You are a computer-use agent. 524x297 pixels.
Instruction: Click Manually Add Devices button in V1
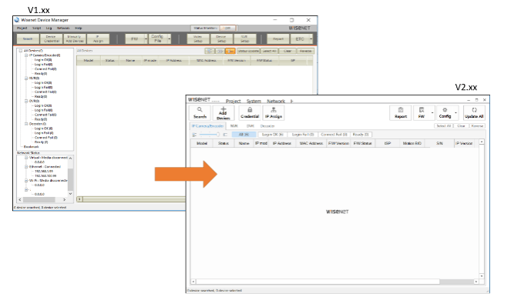click(x=75, y=39)
